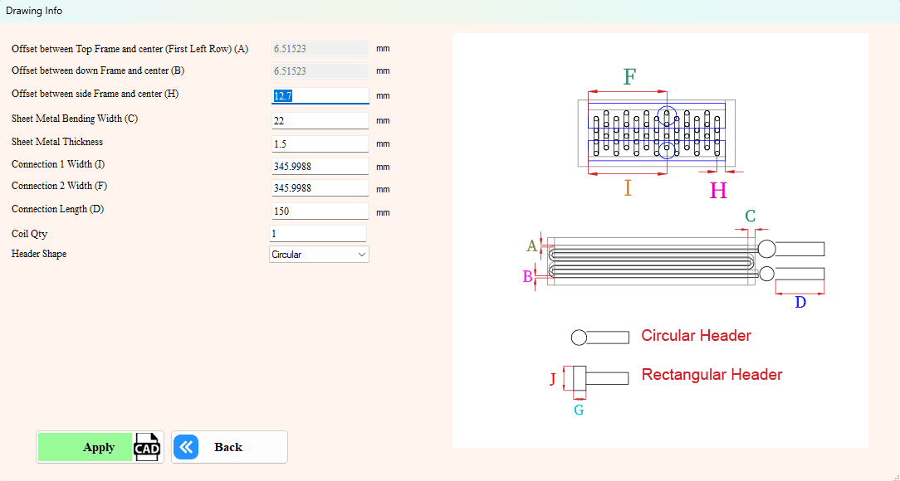Click the double-chevron Back arrow icon
This screenshot has height=481, width=900.
(x=186, y=447)
